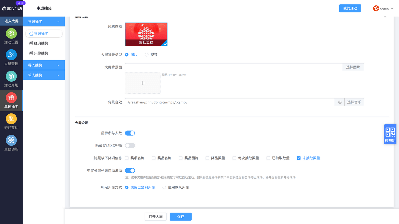Check the 奖项名称 checkbox
Screen dimensions: 399x224
pyautogui.click(x=127, y=158)
